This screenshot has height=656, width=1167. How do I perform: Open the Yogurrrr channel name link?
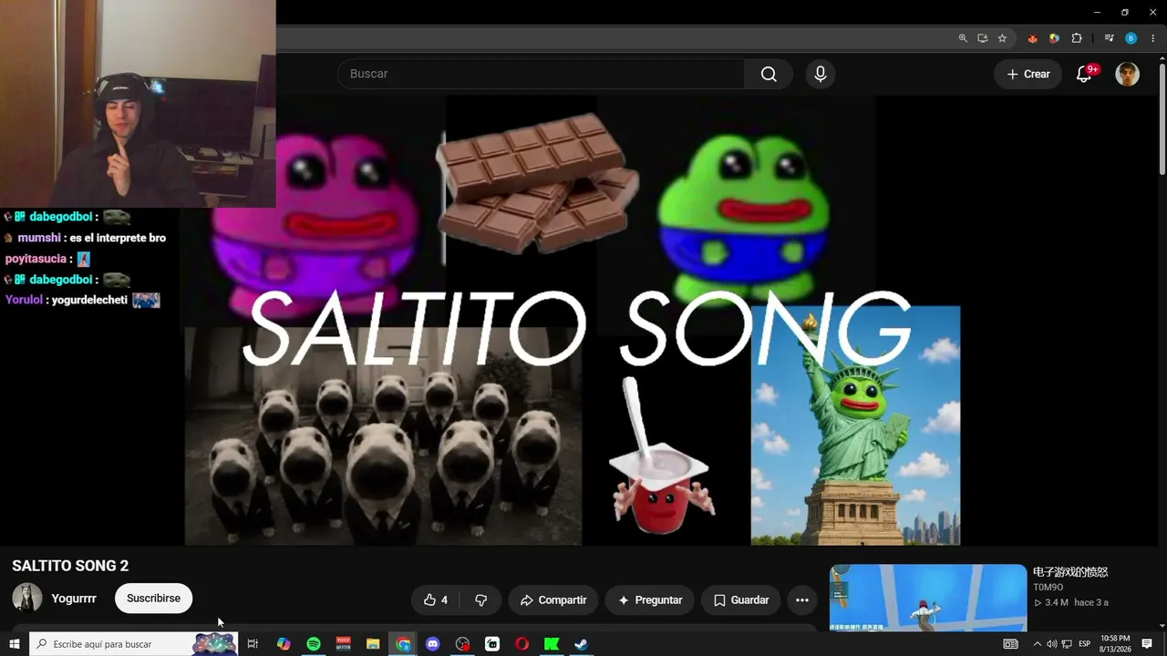point(74,599)
